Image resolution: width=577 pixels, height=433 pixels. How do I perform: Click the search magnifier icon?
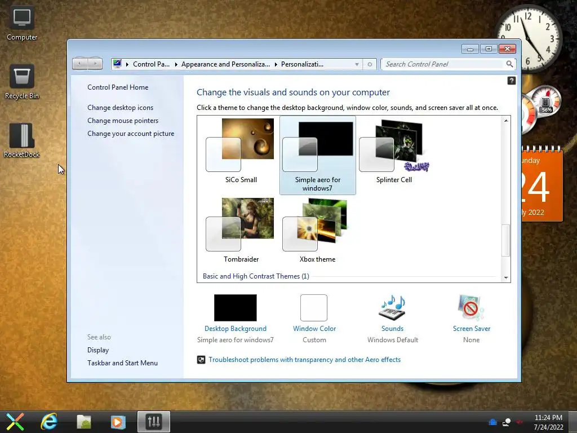click(509, 64)
